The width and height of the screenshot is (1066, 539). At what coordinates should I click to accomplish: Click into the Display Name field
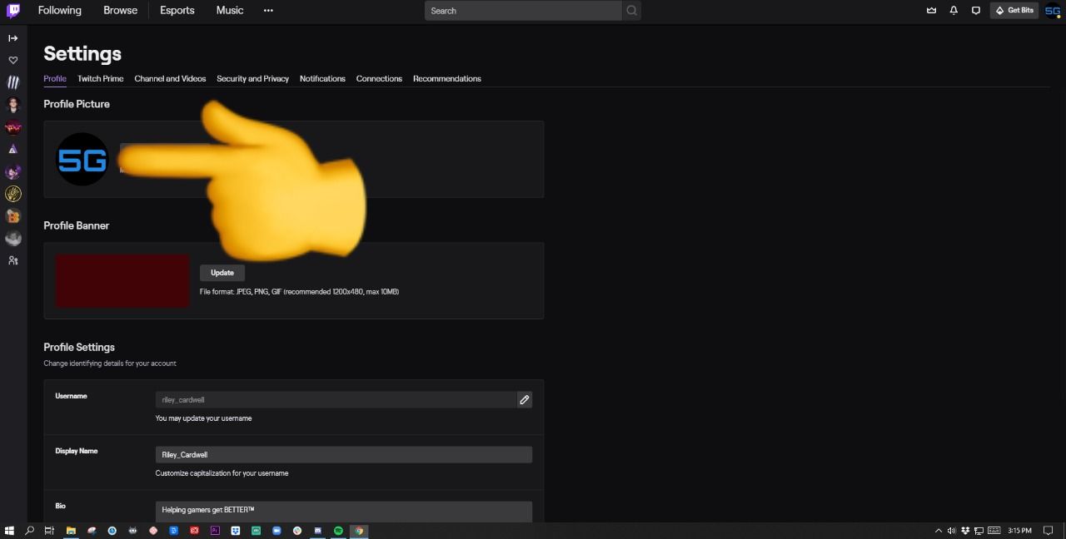343,455
